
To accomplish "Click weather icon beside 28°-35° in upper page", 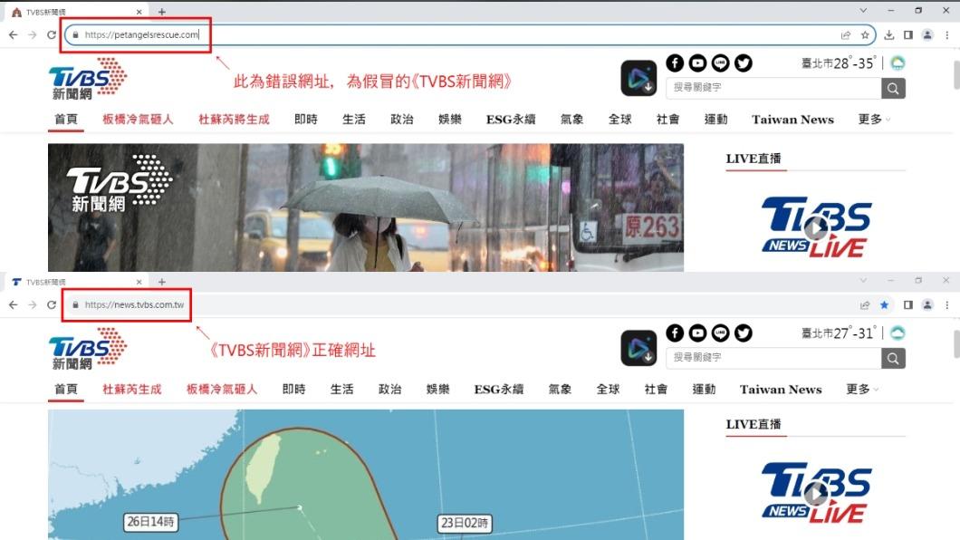I will tap(898, 63).
